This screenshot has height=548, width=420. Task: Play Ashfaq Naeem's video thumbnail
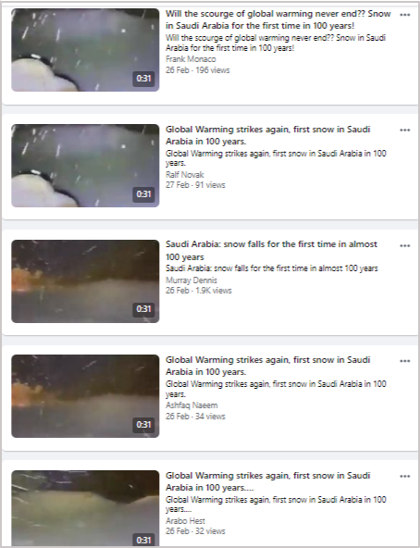[x=85, y=396]
